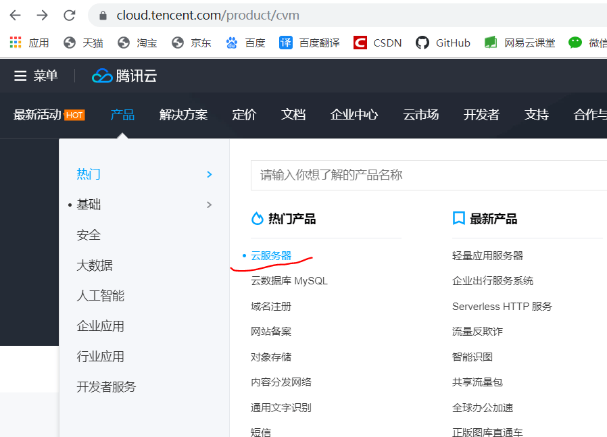
Task: Open the 网站备案 link
Action: tap(271, 332)
